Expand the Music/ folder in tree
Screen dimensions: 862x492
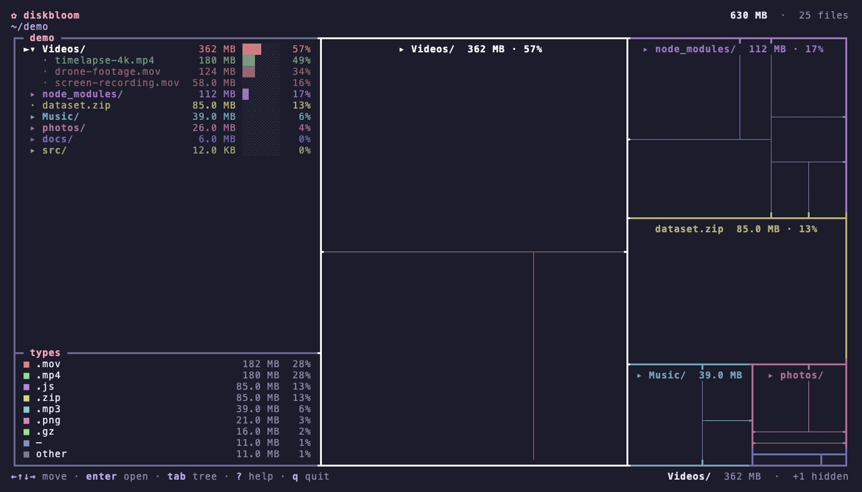(x=33, y=117)
